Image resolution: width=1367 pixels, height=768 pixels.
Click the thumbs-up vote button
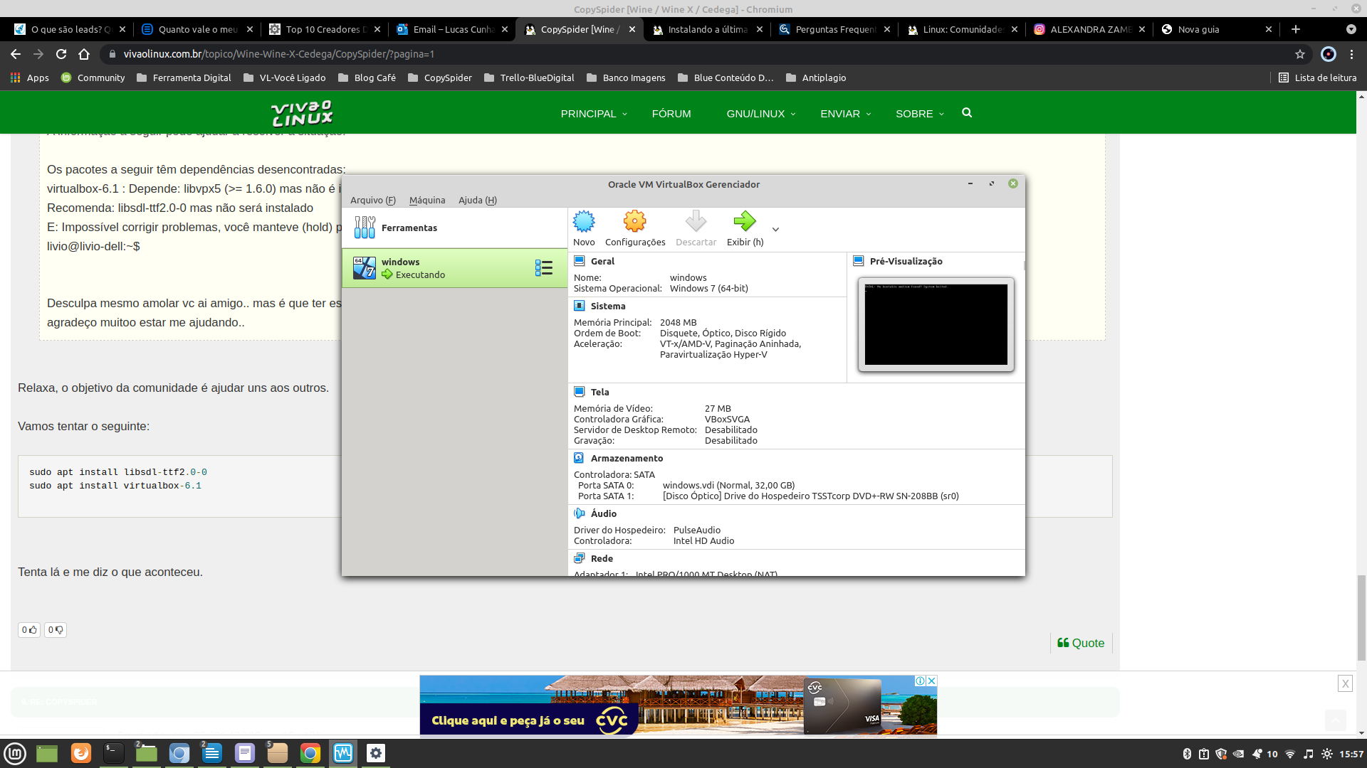(29, 630)
